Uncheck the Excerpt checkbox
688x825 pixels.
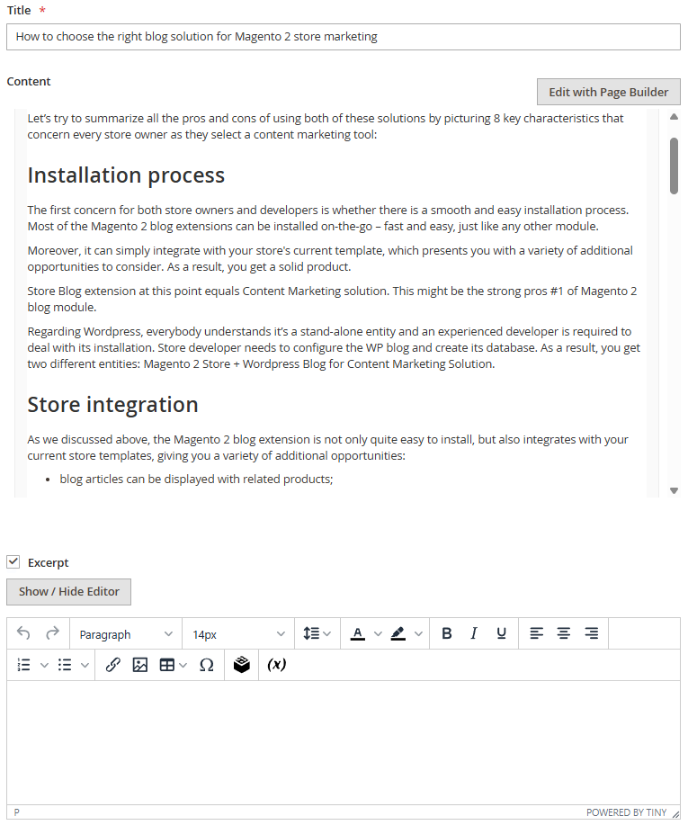coord(13,562)
